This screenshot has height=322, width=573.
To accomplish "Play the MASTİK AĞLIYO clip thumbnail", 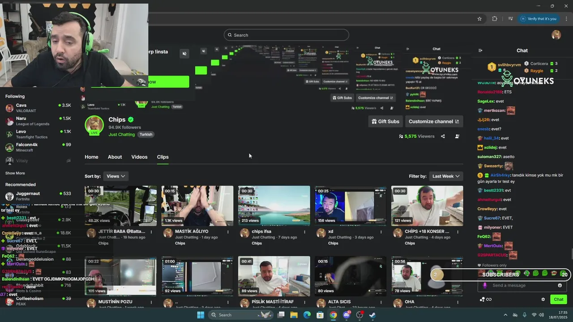I will coord(197,206).
